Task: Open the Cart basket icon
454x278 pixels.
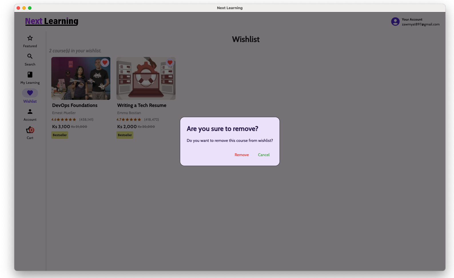Action: tap(30, 130)
